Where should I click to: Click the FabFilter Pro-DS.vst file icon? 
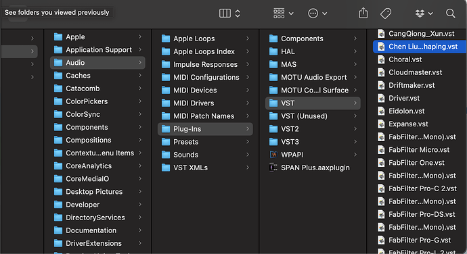381,214
